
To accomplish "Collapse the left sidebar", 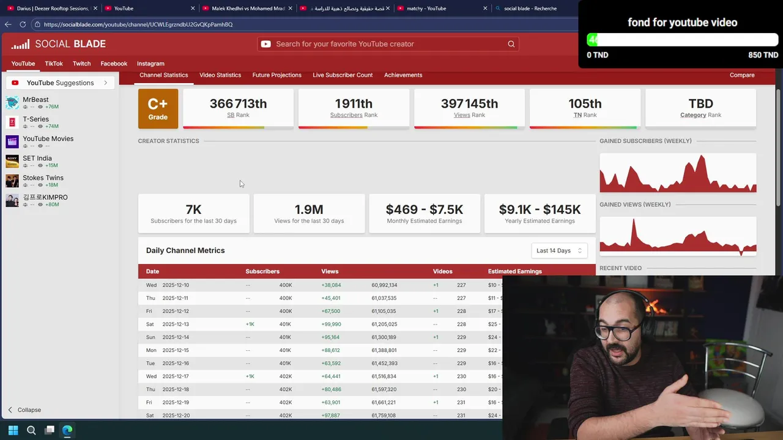I will tap(24, 410).
